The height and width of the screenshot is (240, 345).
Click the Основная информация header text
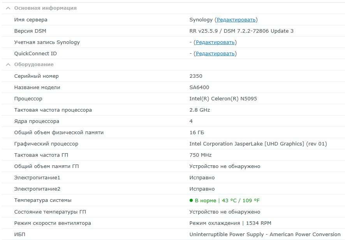pyautogui.click(x=45, y=8)
